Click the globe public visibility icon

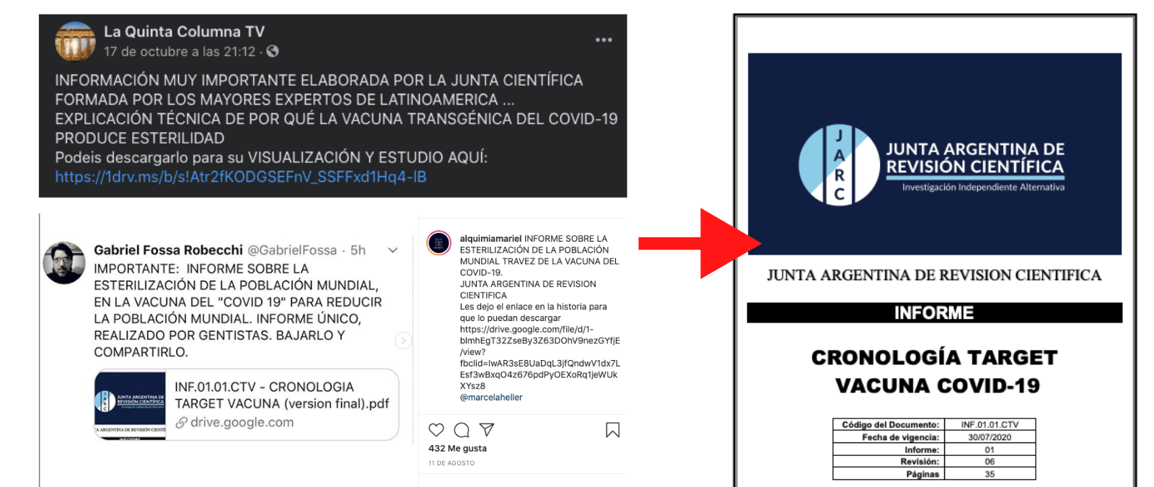(273, 51)
